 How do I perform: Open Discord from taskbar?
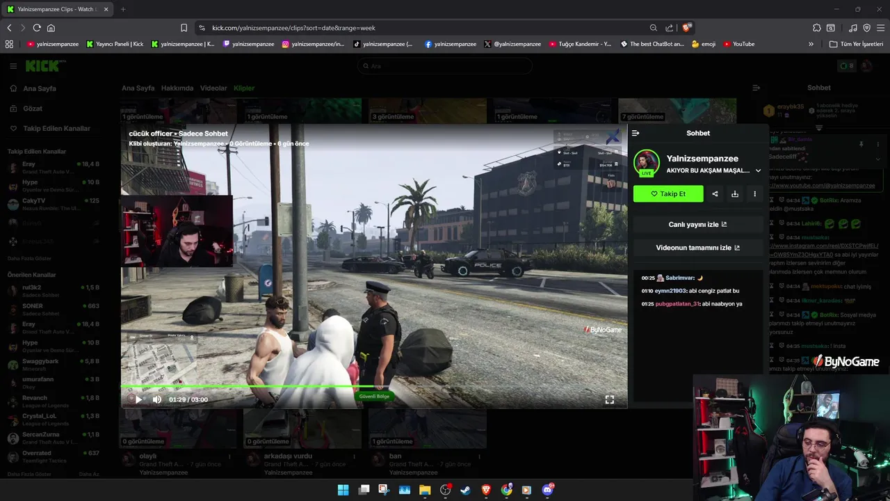[x=547, y=490]
